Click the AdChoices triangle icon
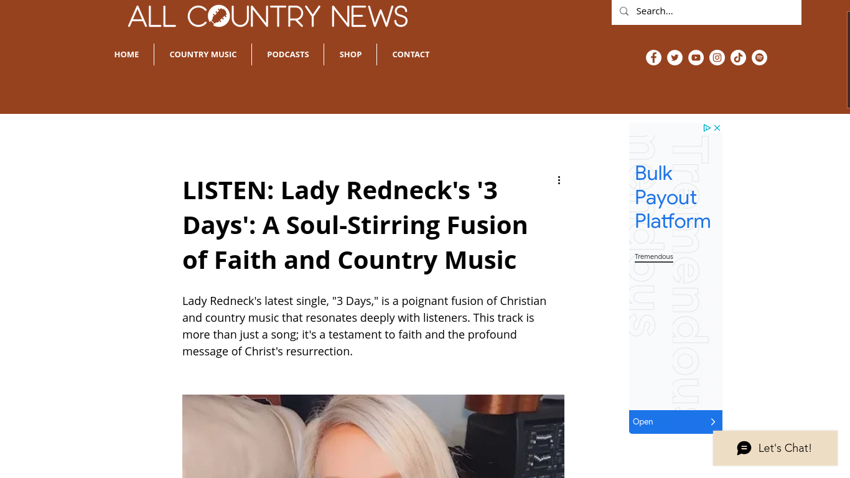Screen dimensions: 850x478 [707, 128]
